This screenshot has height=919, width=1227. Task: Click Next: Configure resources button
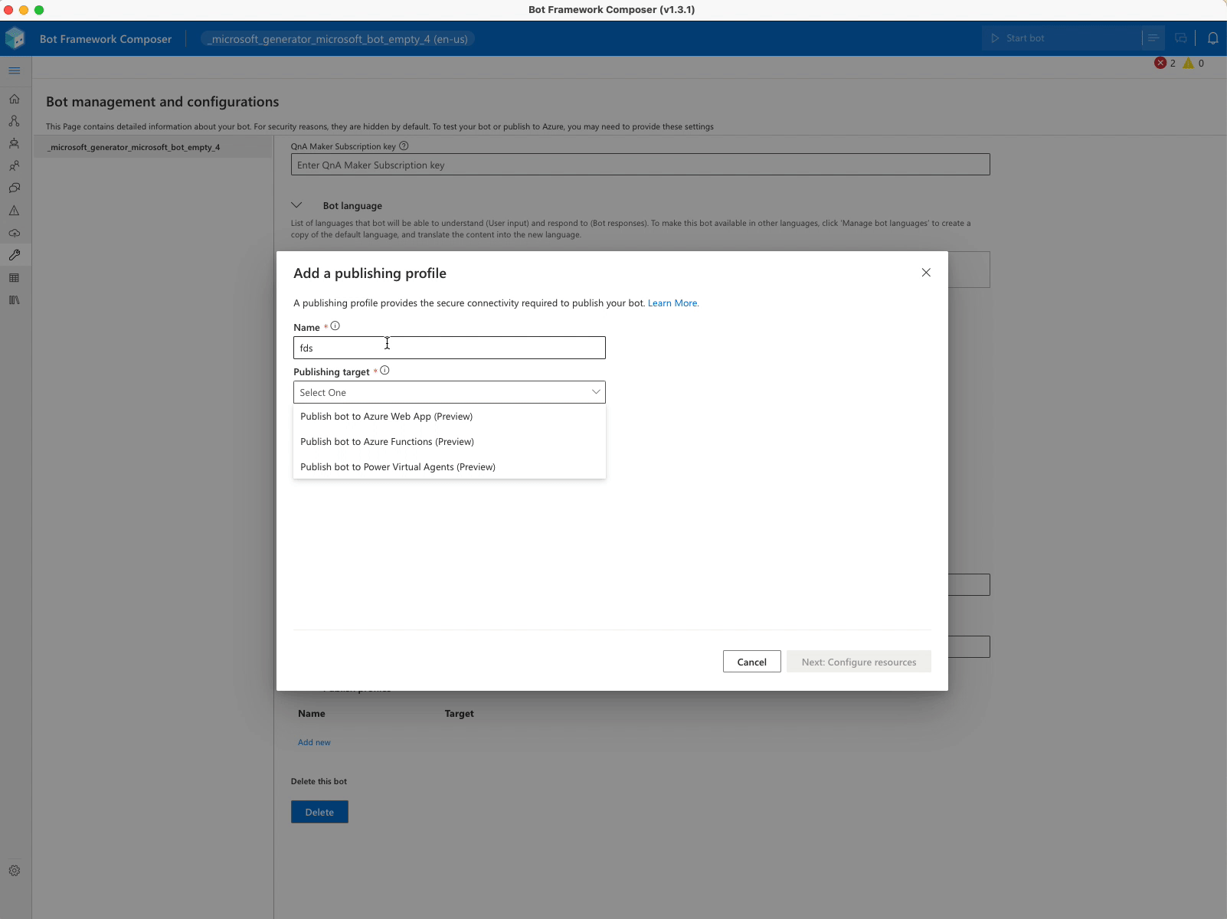pos(859,662)
